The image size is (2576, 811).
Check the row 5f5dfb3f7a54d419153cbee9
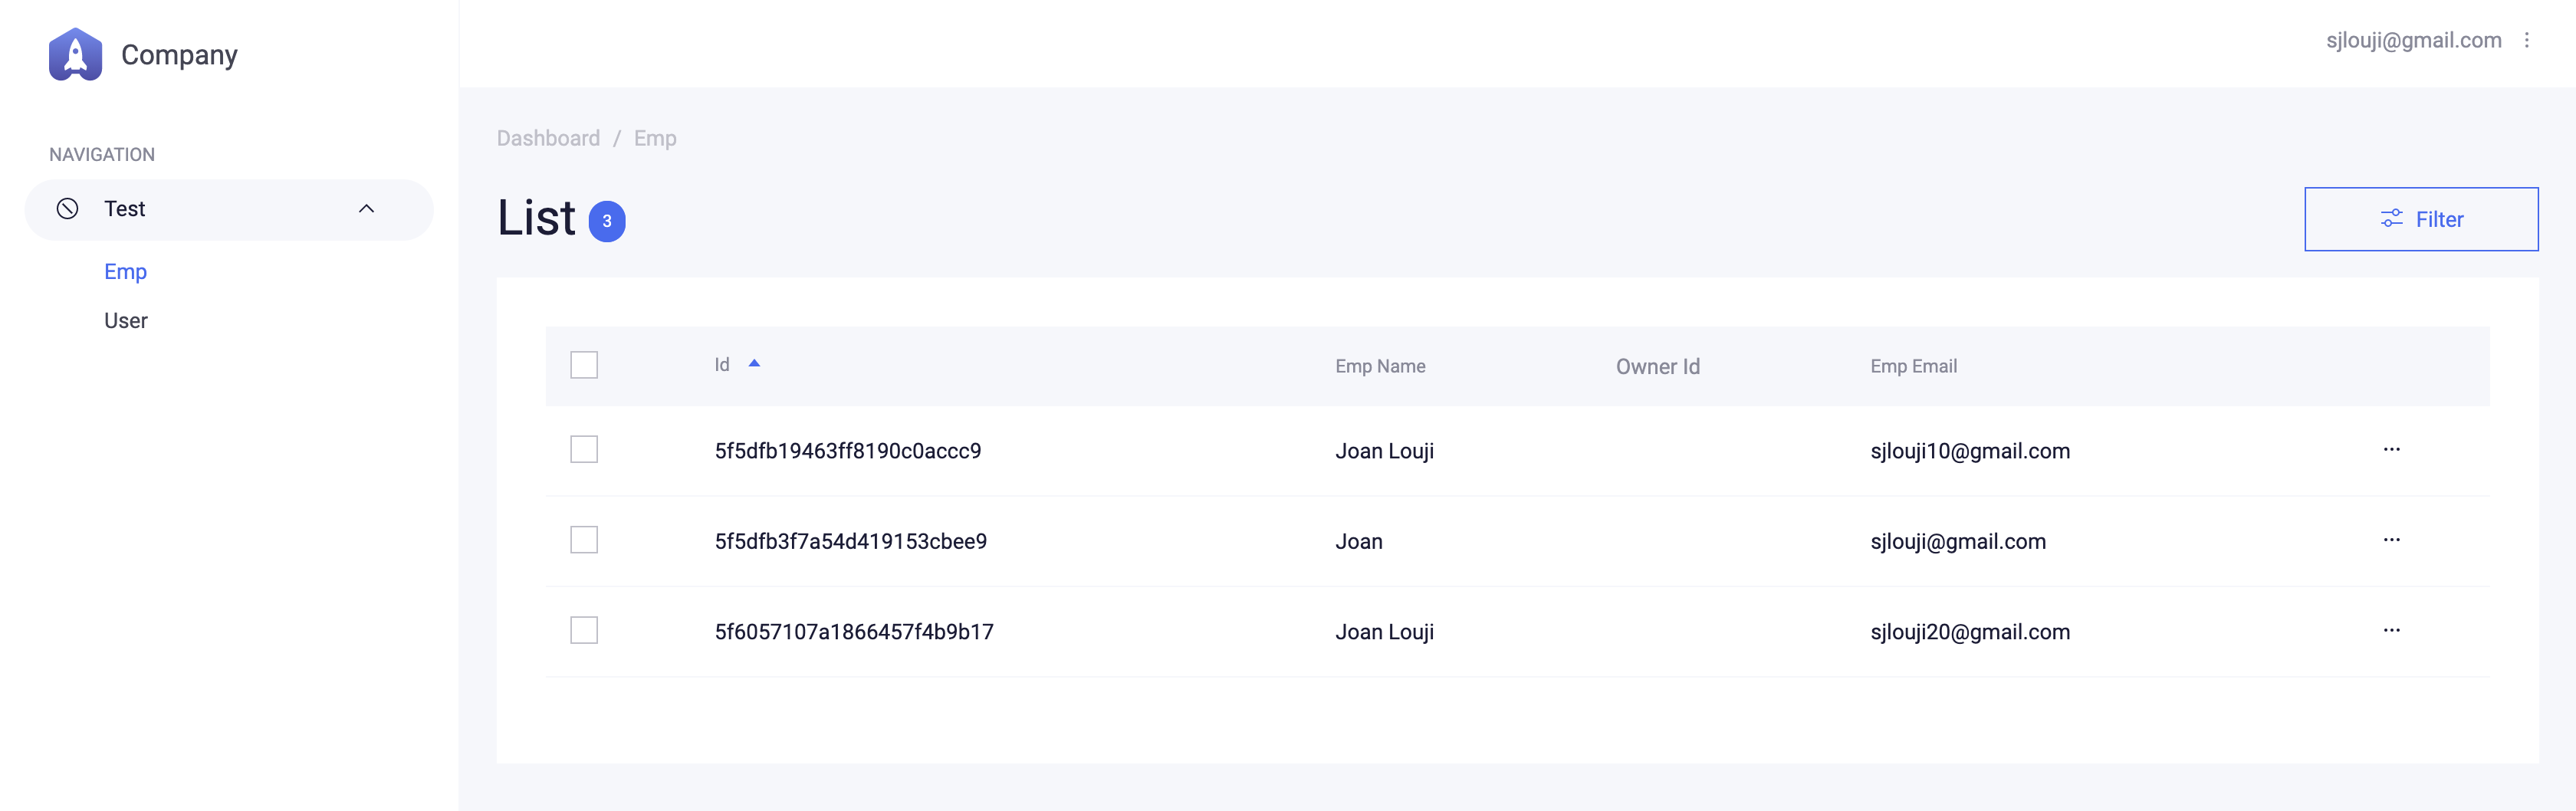click(584, 540)
